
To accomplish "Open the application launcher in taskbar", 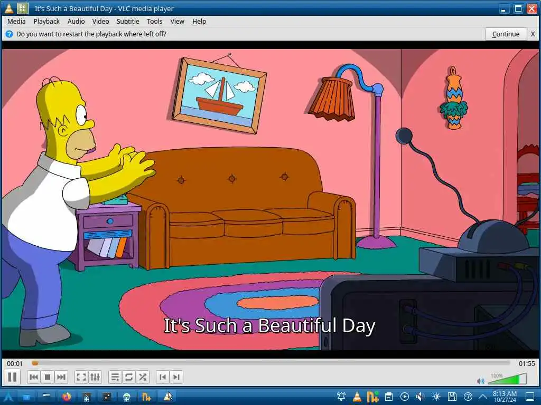I will coord(8,397).
